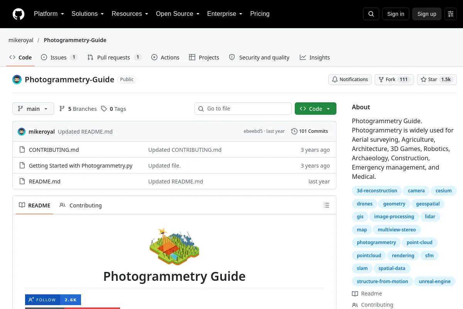This screenshot has width=463, height=309.
Task: Click the Photogrammetry Guide isometric logo image
Action: (174, 246)
